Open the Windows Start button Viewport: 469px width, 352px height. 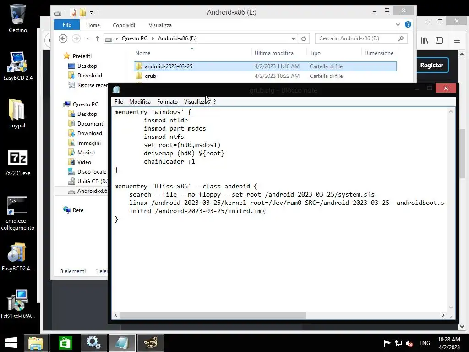[x=11, y=343]
